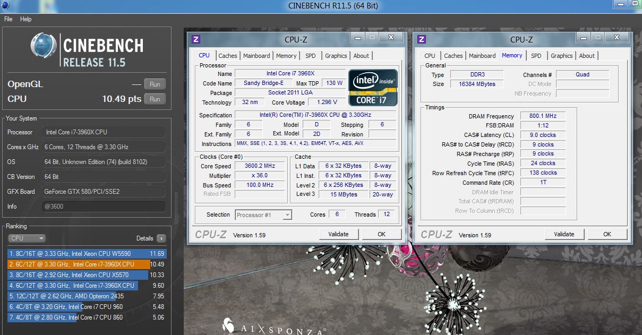Open the Help menu

click(x=25, y=19)
